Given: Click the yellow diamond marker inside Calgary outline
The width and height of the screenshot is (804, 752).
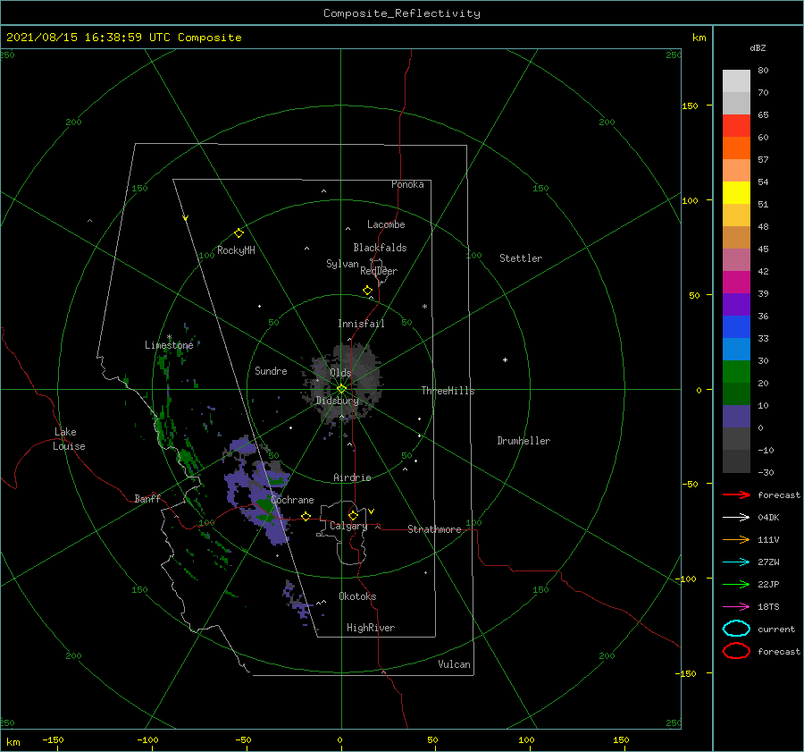Looking at the screenshot, I should click(x=353, y=515).
